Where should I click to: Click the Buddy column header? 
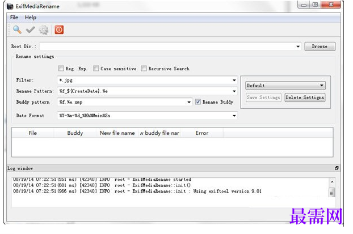point(75,133)
